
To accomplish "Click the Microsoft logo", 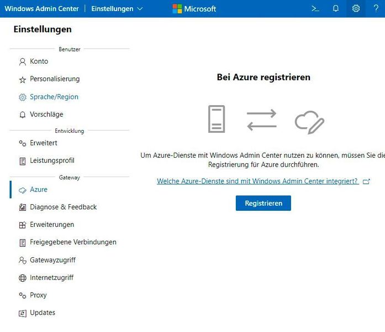I will click(194, 9).
